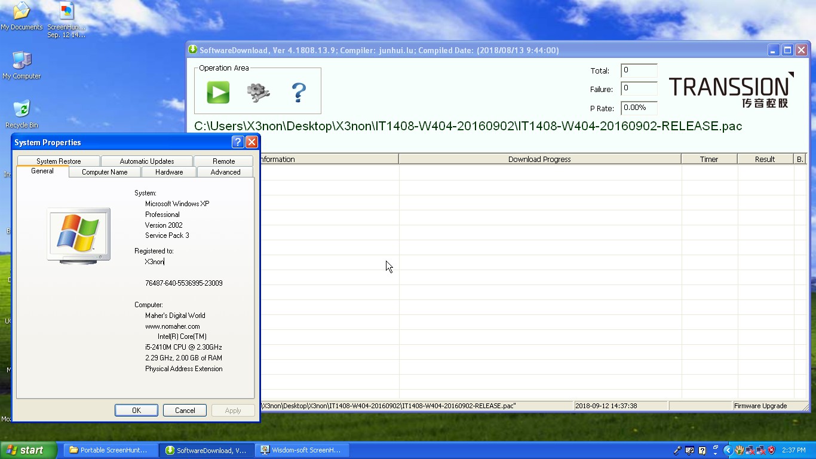Click the taskbar clock showing 2:37 PM
Image resolution: width=816 pixels, height=459 pixels.
[793, 450]
